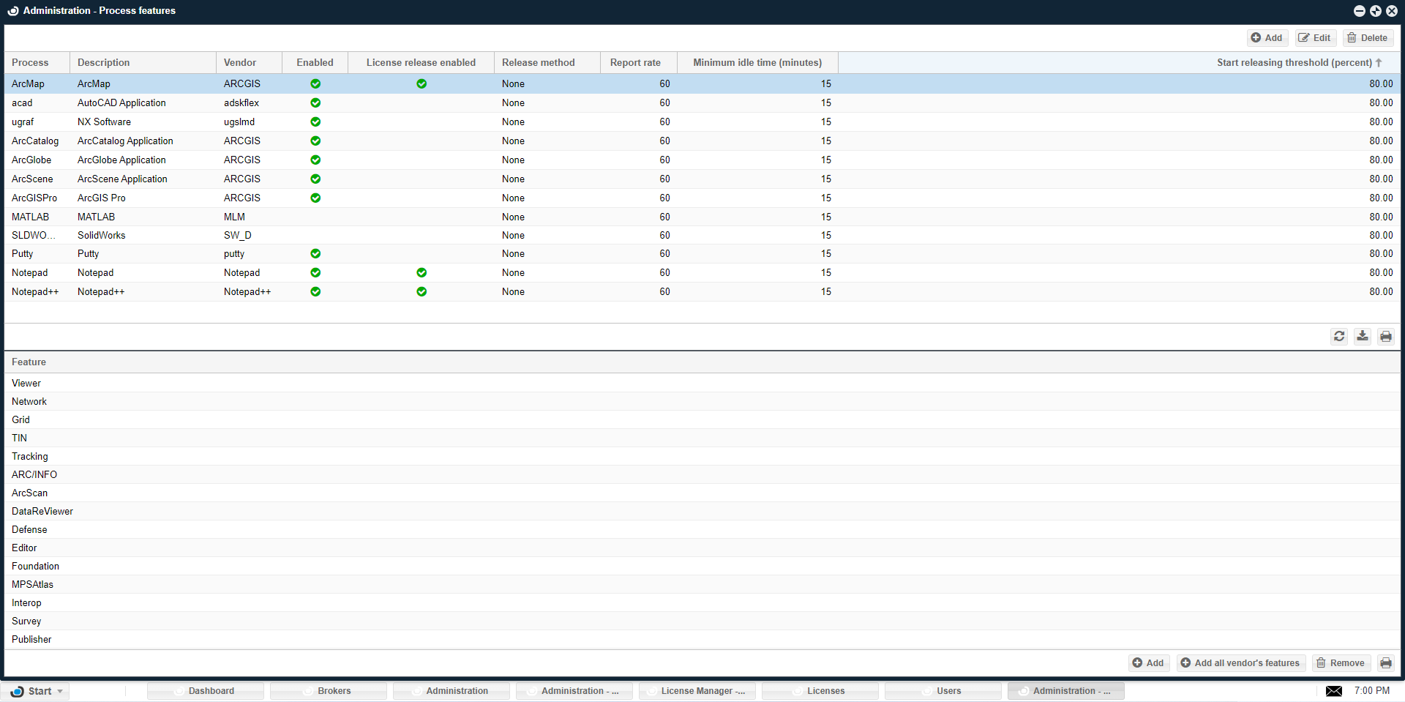Click Add all vendor's features button
This screenshot has height=702, width=1405.
pos(1240,663)
